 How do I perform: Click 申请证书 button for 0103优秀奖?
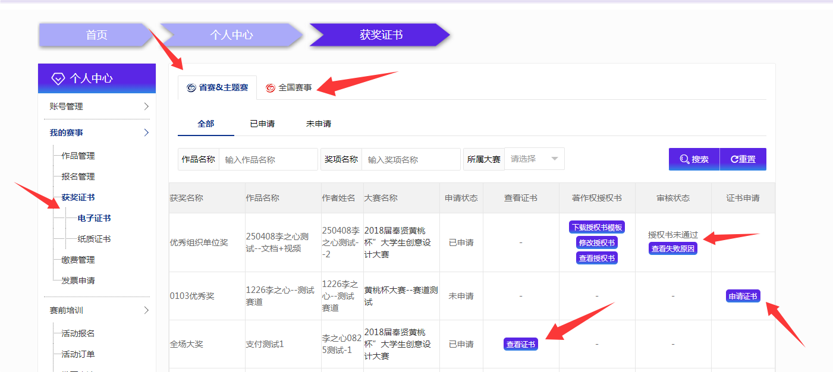743,296
